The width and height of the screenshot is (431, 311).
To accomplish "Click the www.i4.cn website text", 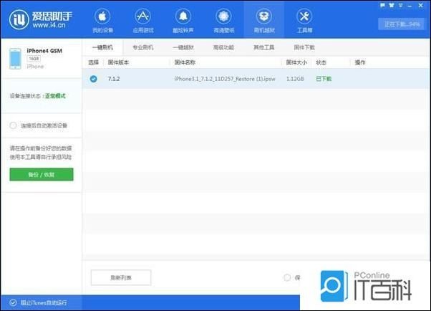I will [x=49, y=25].
